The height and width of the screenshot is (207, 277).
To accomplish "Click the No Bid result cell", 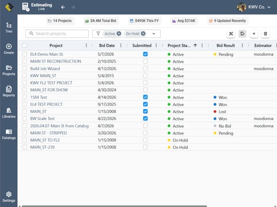I will click(222, 126).
